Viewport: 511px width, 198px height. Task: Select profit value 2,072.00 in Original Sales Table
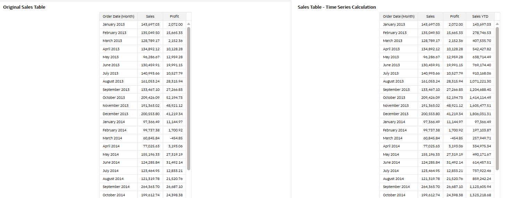pos(175,25)
